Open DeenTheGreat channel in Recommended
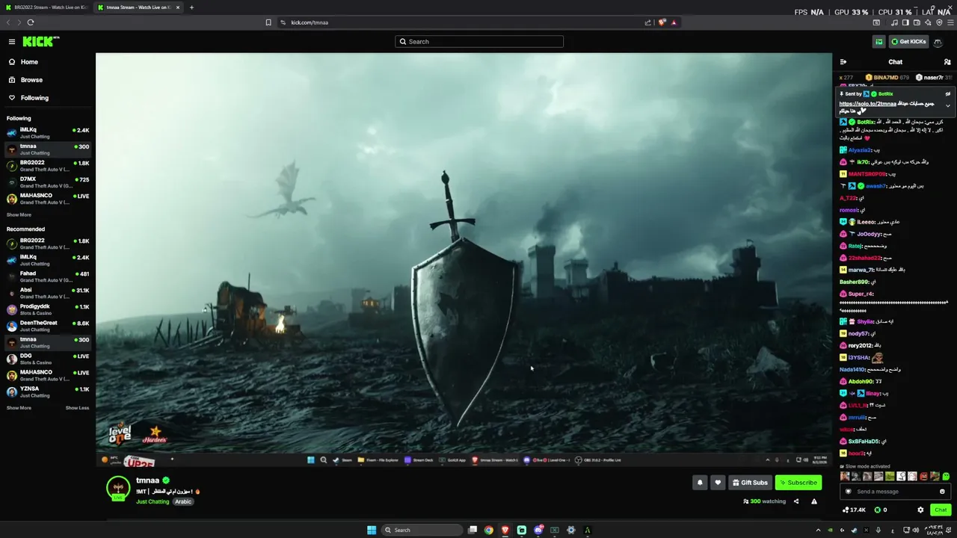Screen dimensions: 957x538 click(48, 326)
